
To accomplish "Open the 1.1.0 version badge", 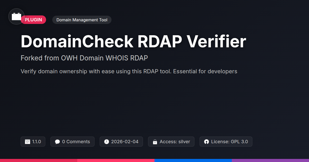I will [x=33, y=142].
